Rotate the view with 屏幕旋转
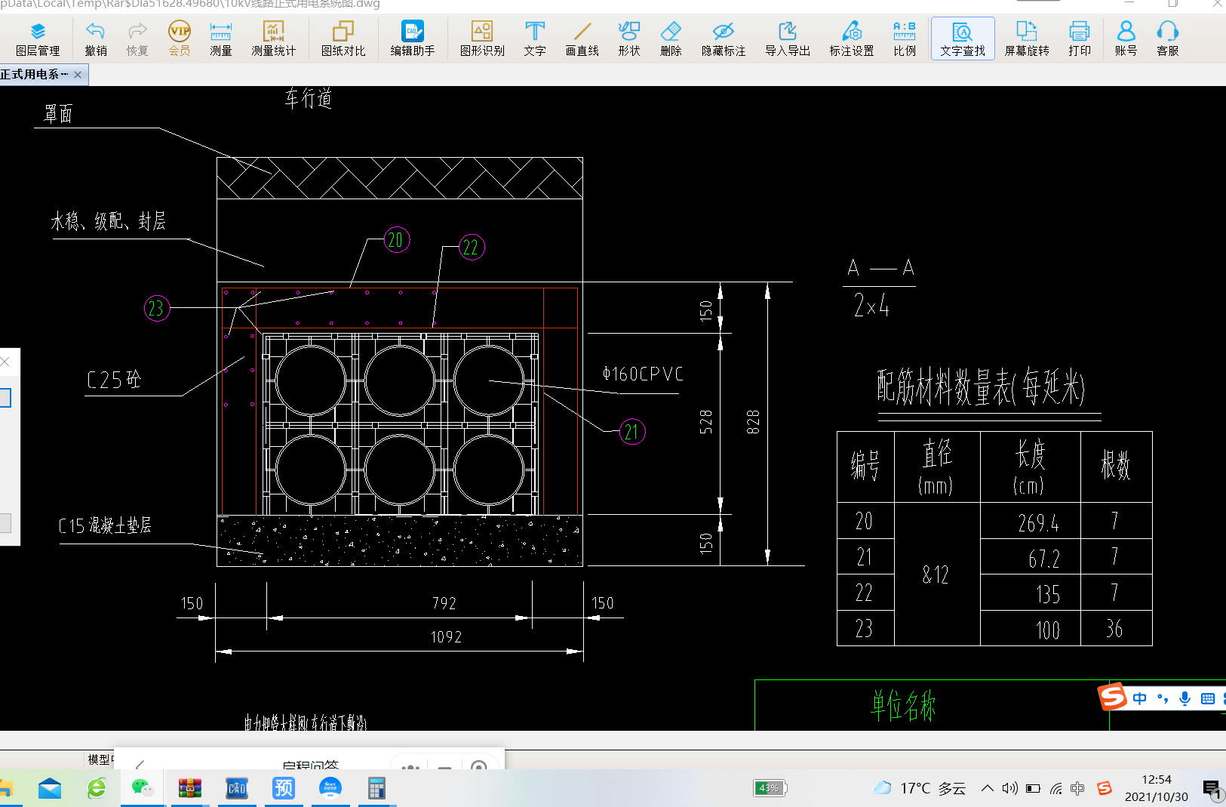 (1027, 39)
